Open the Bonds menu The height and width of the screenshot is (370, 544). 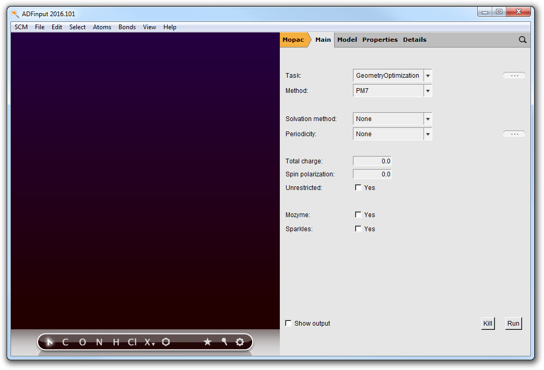click(127, 27)
